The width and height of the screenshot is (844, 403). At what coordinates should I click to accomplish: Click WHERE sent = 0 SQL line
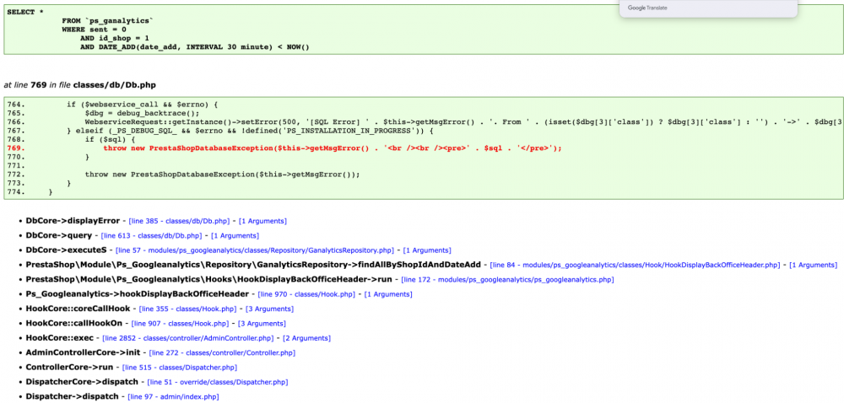(x=94, y=30)
